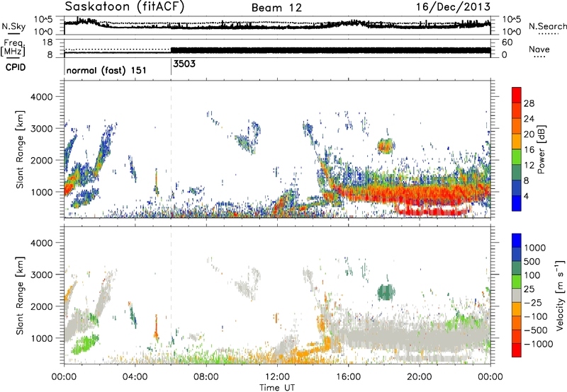Click the '18' frequency axis tick
The image size is (567, 392).
click(47, 42)
